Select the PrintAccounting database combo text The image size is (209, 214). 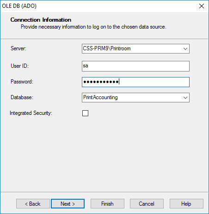[x=100, y=97]
